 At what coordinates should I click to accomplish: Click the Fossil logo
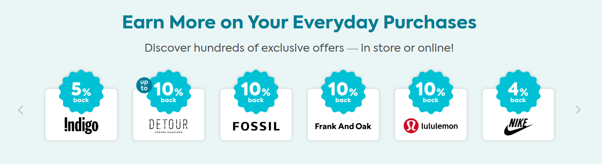256,126
